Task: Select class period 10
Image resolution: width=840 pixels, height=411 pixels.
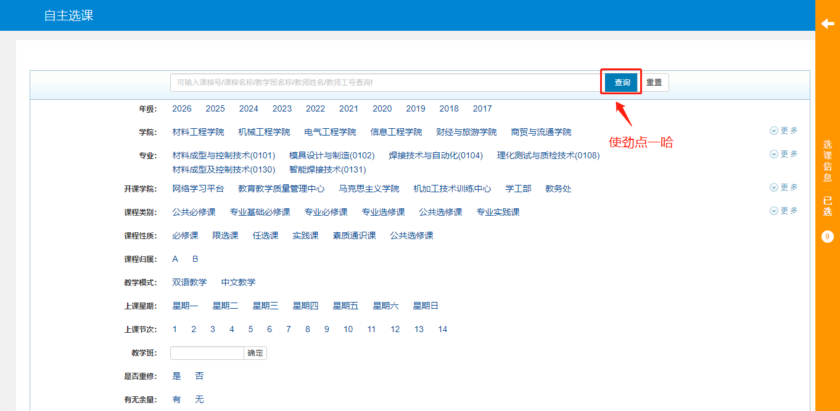Action: point(348,329)
